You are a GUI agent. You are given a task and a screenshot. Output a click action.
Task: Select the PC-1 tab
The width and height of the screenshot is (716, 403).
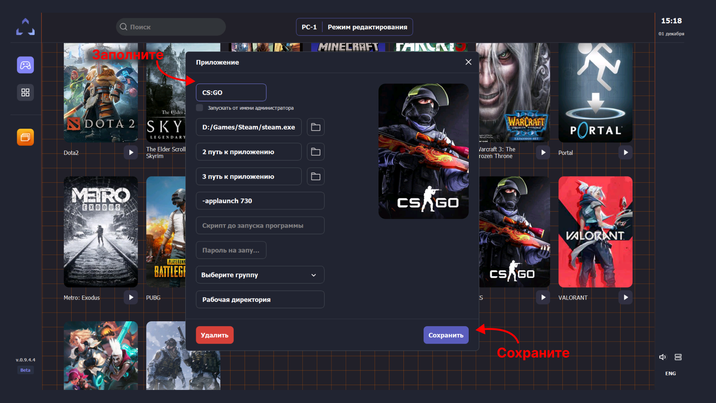pyautogui.click(x=309, y=27)
